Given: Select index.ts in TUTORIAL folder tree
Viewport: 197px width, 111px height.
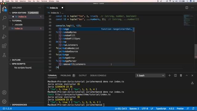Looking at the screenshot, I should pyautogui.click(x=26, y=28).
